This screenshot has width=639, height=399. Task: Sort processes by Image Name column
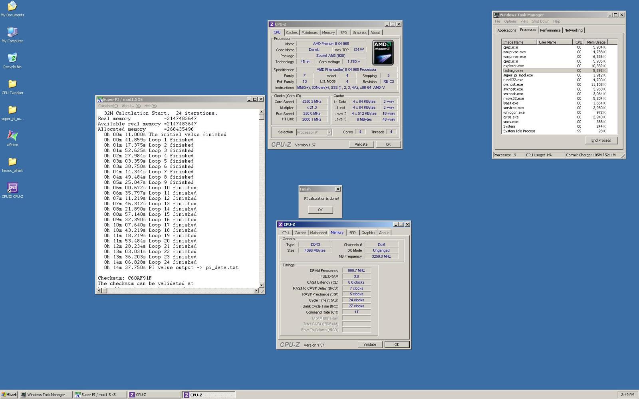point(519,42)
